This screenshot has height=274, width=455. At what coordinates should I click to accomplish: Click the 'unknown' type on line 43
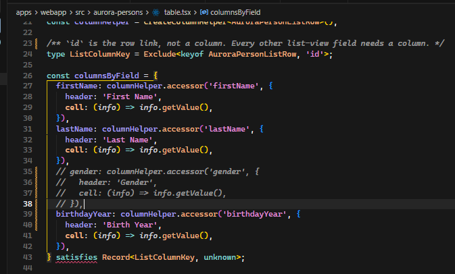220,257
